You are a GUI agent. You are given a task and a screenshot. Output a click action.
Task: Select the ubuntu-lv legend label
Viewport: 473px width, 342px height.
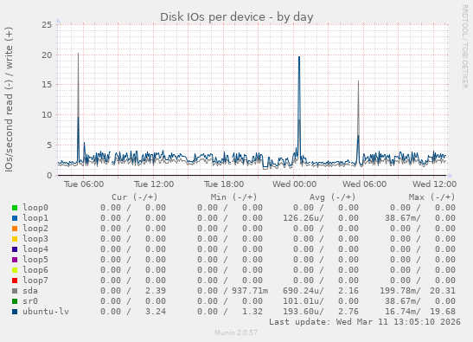point(46,311)
